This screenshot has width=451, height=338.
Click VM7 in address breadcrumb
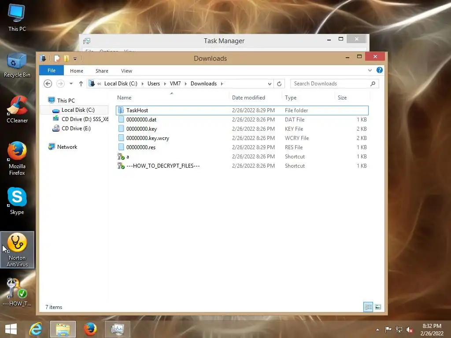tap(175, 83)
